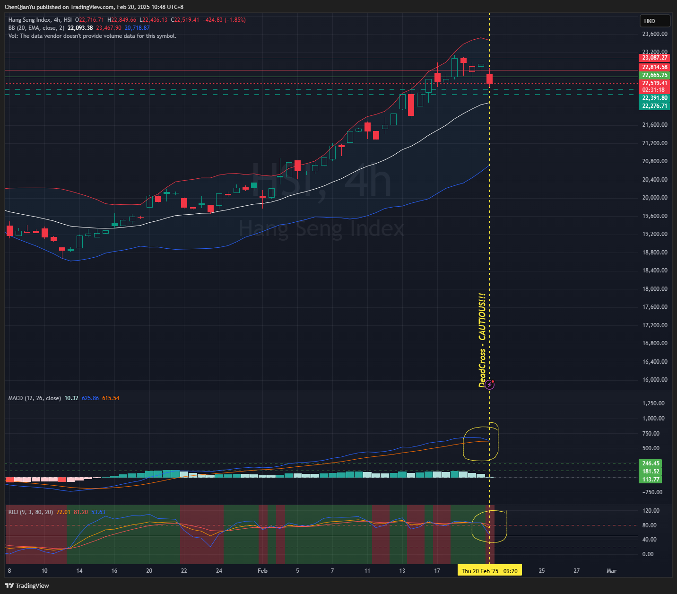Open the HKD currency selector
Image resolution: width=677 pixels, height=594 pixels.
coord(655,21)
